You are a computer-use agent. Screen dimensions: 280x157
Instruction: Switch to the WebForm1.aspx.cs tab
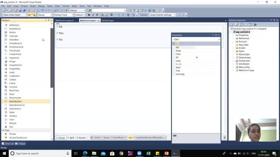point(64,20)
